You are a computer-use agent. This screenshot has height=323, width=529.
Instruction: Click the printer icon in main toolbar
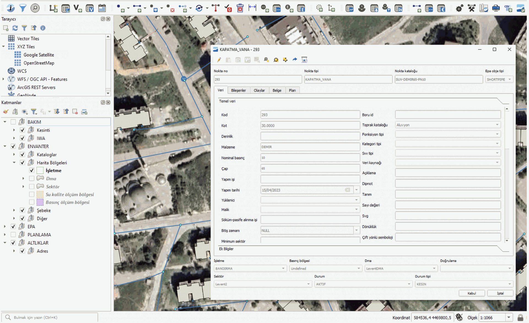(496, 8)
